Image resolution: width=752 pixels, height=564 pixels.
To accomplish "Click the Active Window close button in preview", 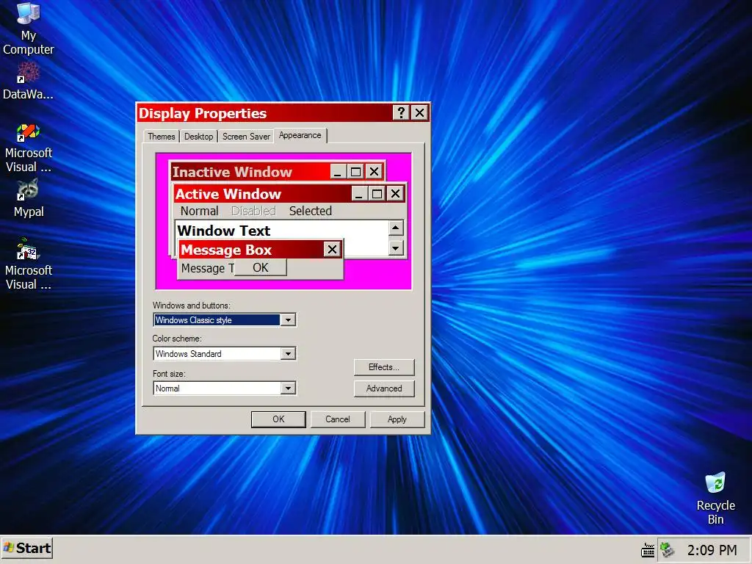I will (x=395, y=194).
